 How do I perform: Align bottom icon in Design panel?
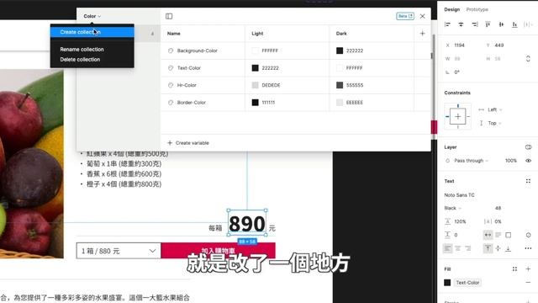514,24
